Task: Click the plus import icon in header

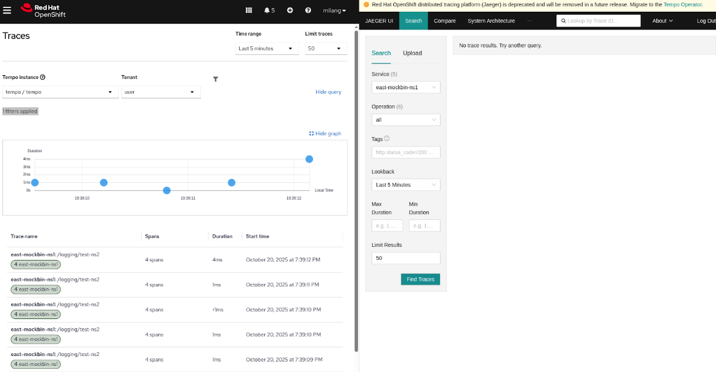Action: (290, 10)
